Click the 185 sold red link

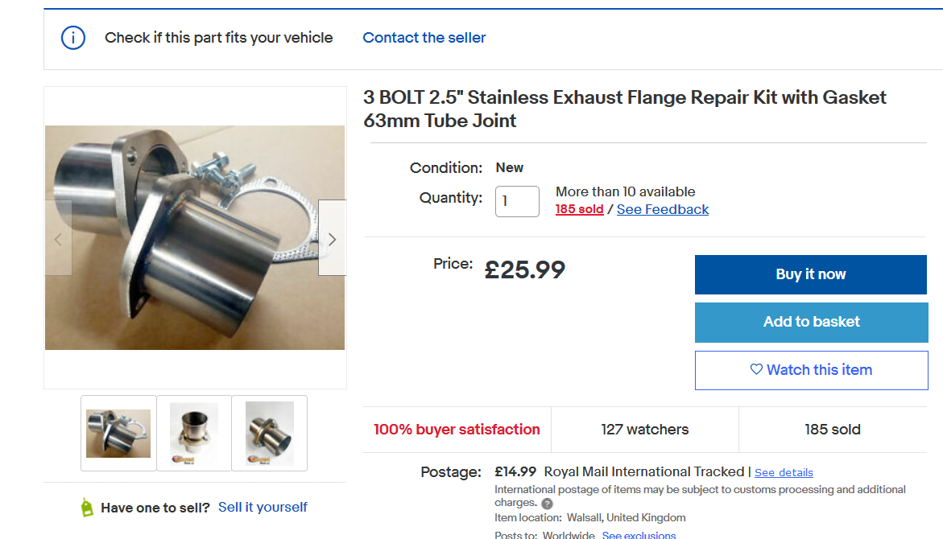(x=579, y=209)
